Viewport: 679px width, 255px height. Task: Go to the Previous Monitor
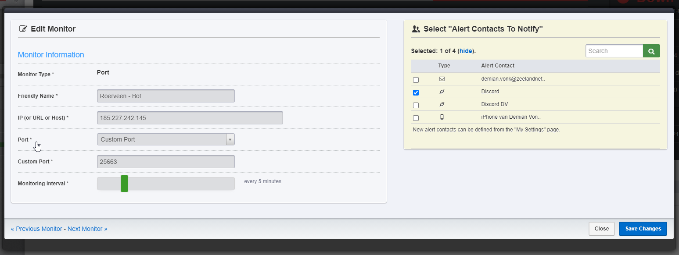[36, 229]
